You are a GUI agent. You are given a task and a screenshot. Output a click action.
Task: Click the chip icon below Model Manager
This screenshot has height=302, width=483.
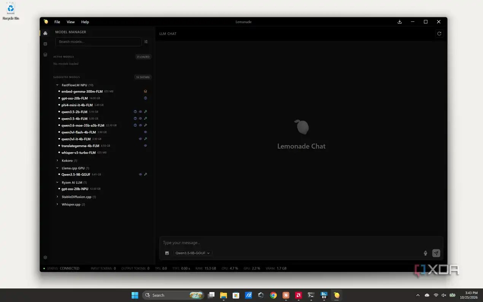[x=45, y=44]
